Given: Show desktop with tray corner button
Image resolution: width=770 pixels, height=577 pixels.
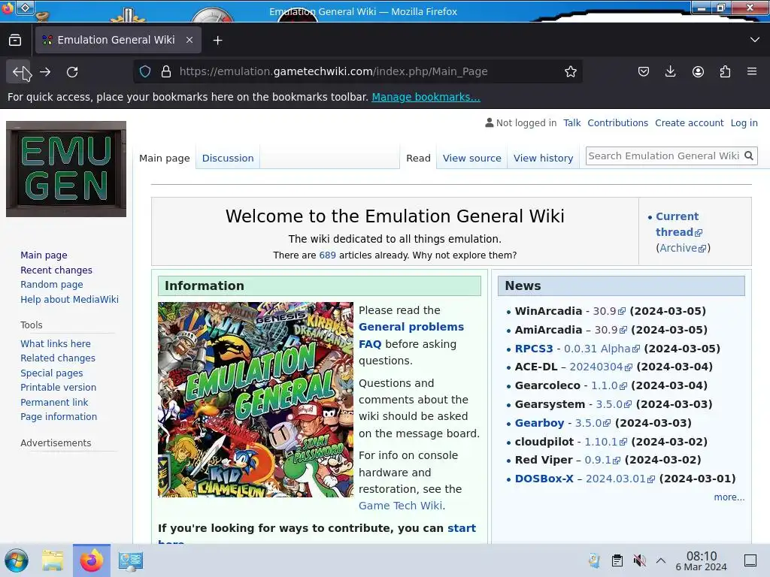Looking at the screenshot, I should pyautogui.click(x=750, y=560).
